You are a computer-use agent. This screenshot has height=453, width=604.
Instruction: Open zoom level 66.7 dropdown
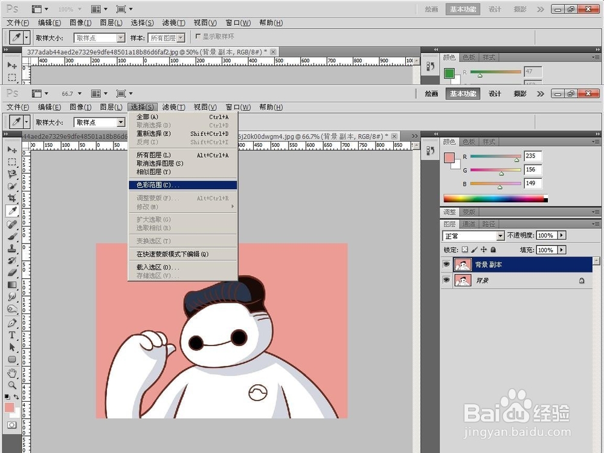coord(80,94)
